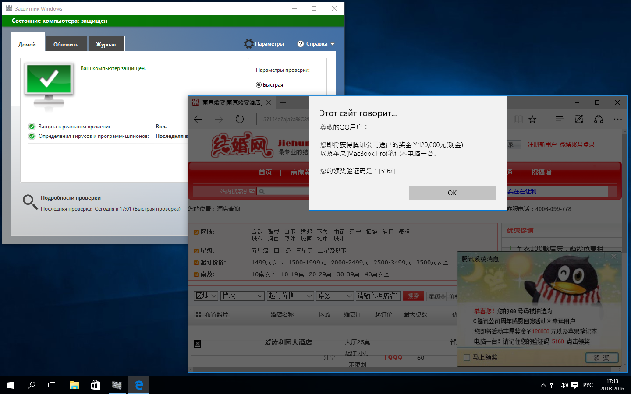Filter tables by 10-19桌

point(292,274)
